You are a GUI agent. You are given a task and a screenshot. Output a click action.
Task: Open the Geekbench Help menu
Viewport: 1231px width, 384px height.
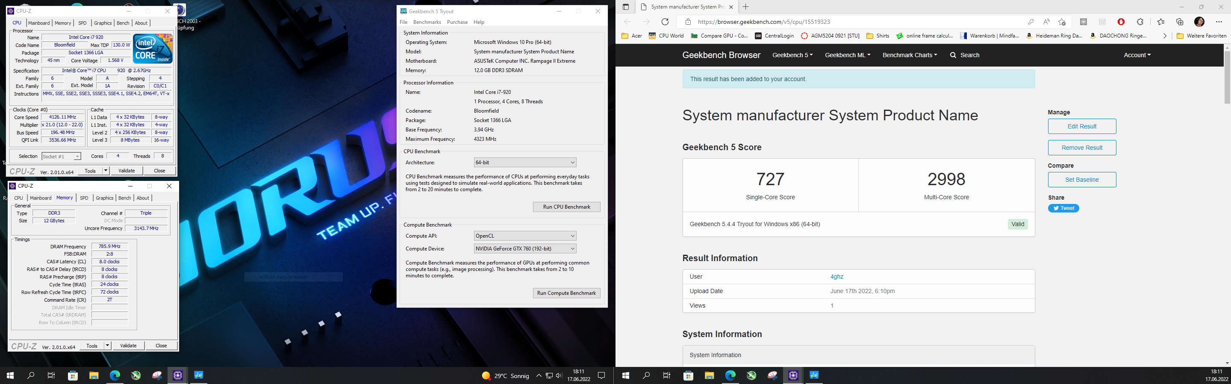point(479,23)
